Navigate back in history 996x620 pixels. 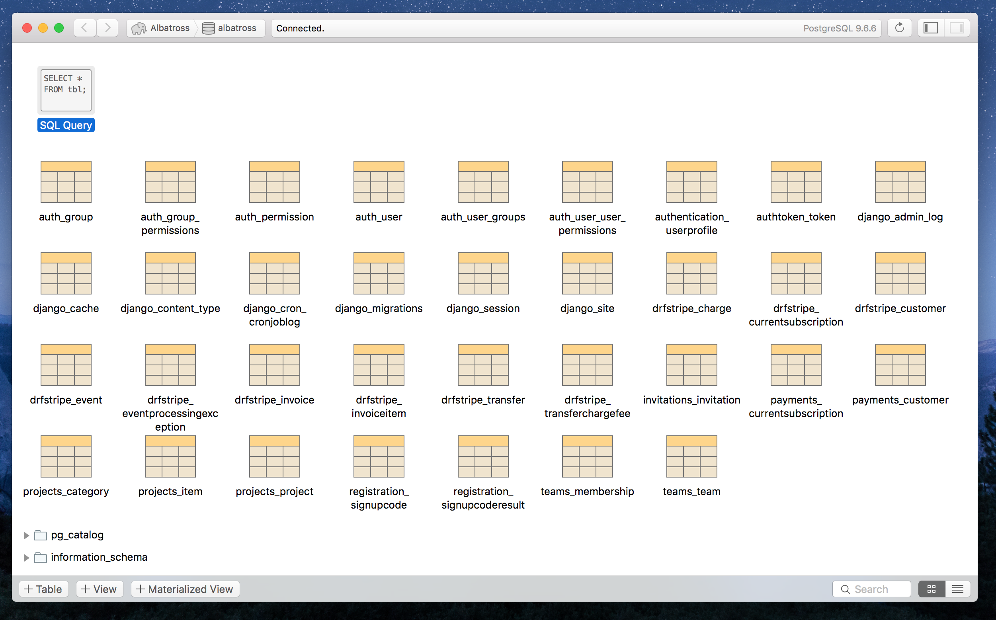point(85,28)
